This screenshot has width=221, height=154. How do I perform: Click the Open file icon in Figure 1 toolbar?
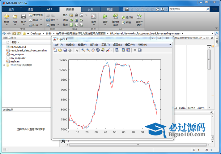60,50
